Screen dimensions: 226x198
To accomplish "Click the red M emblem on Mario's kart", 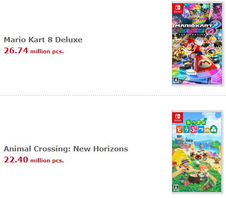I will [x=204, y=63].
